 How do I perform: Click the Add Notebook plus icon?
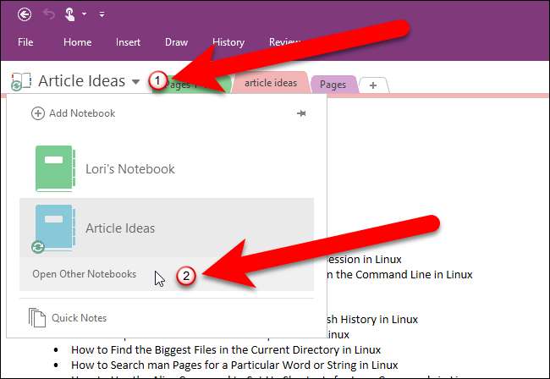coord(38,113)
